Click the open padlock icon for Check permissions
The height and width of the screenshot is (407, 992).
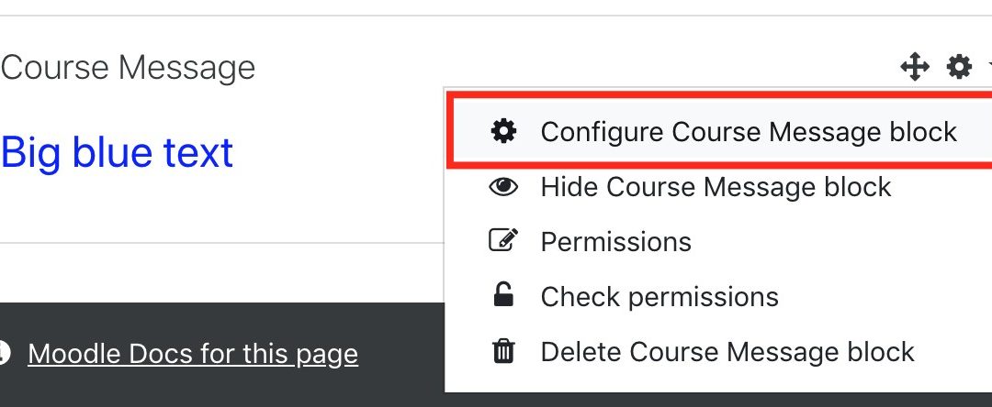coord(503,295)
